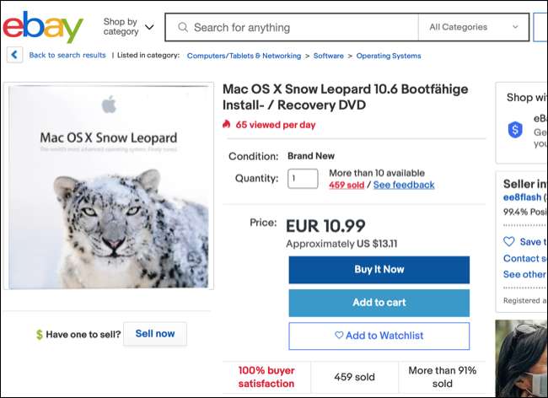Open Computers/Tablets & Networking breadcrumb
Viewport: 548px width, 398px height.
pyautogui.click(x=244, y=56)
